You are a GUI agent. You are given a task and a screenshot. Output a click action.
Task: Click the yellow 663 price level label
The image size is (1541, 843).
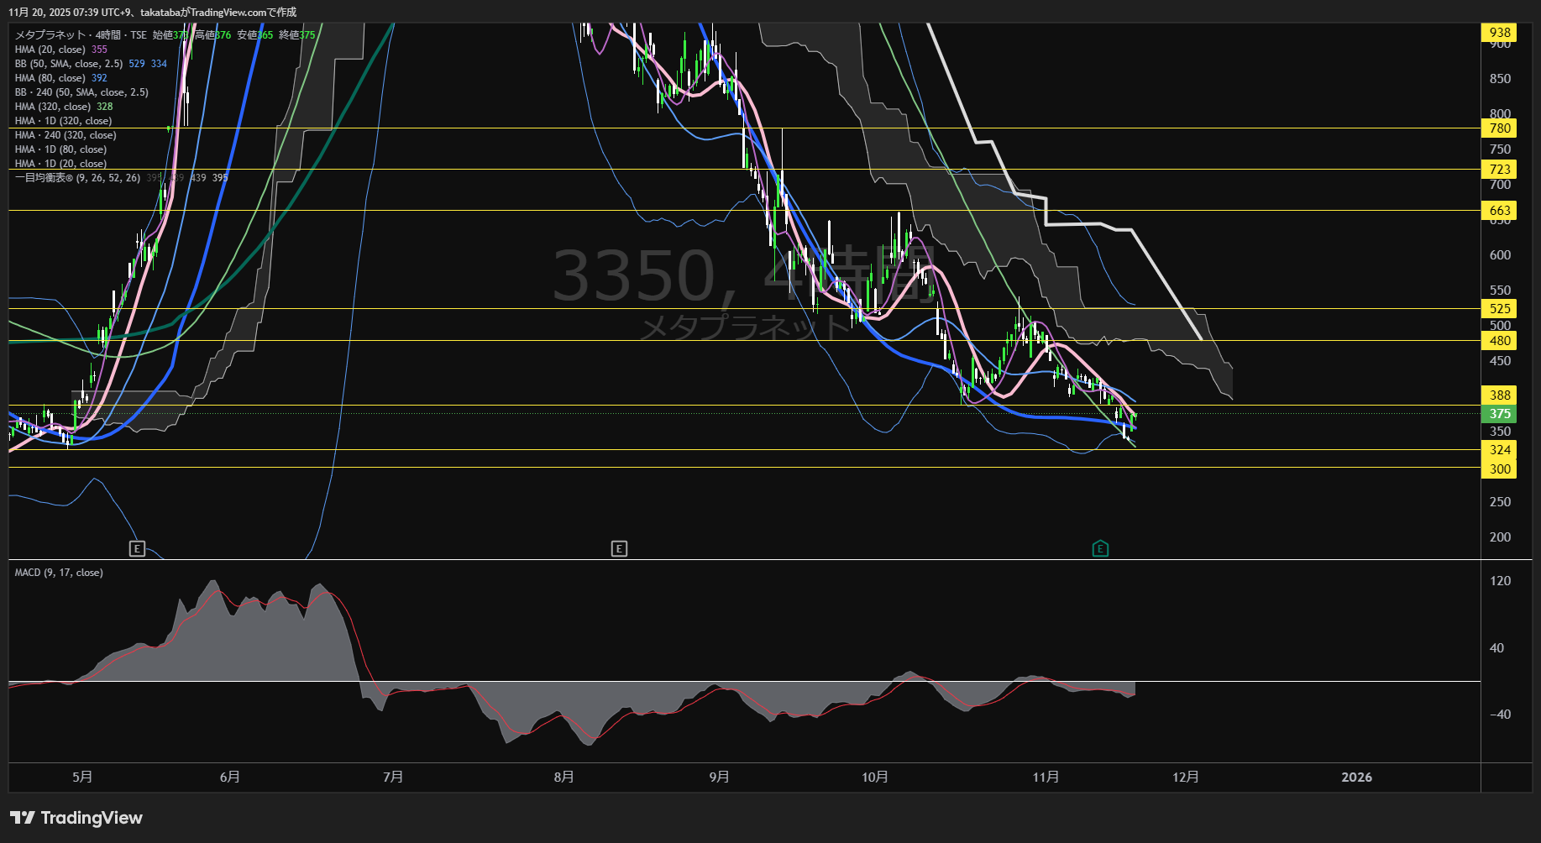coord(1499,211)
